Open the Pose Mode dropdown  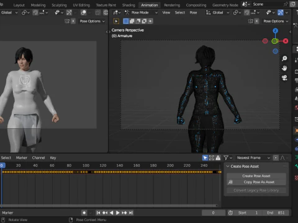(x=142, y=12)
